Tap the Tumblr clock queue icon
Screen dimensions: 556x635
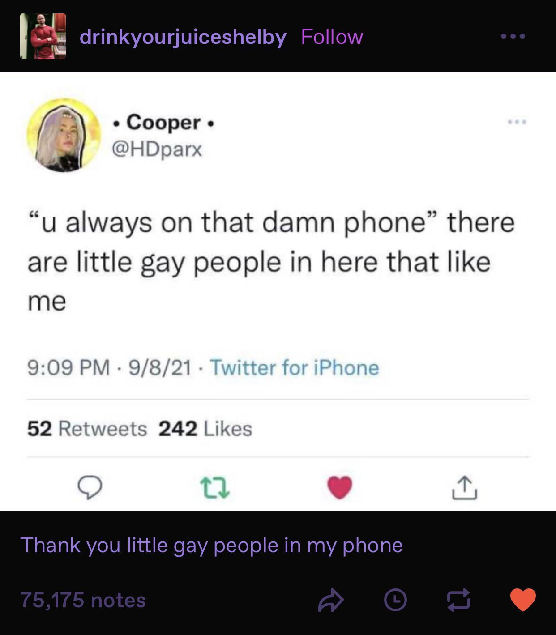[x=396, y=600]
